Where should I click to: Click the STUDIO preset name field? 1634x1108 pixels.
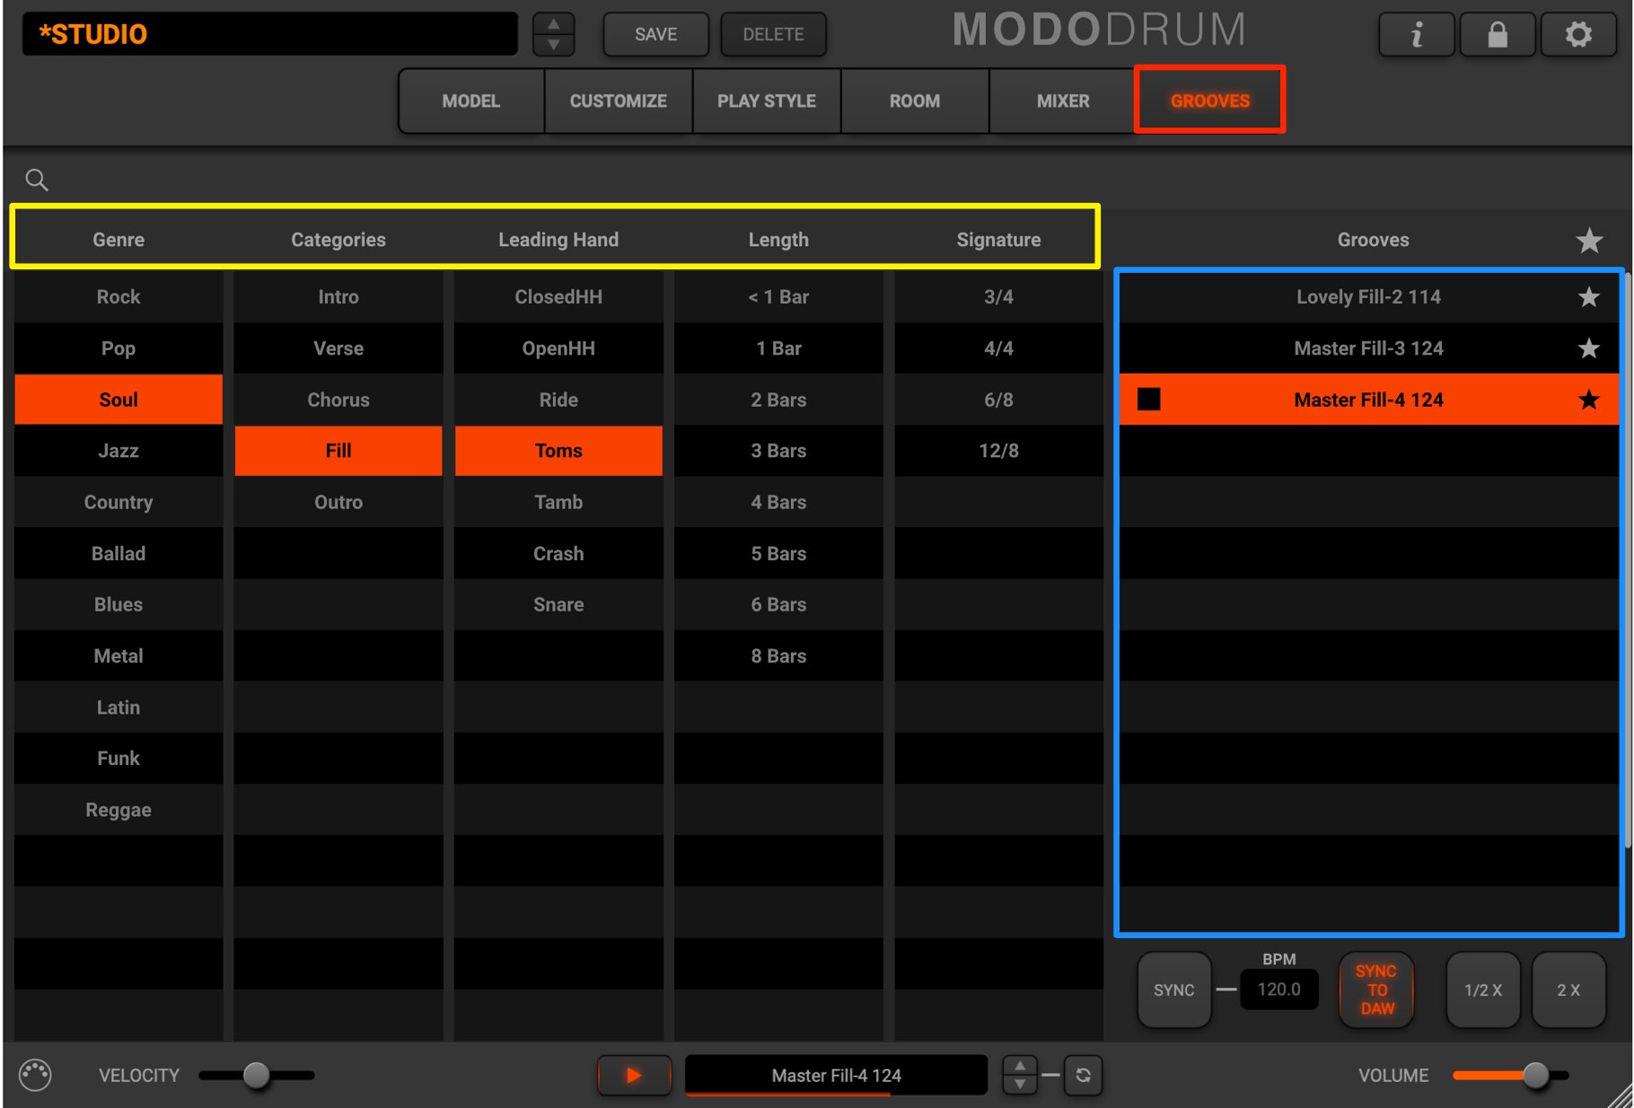tap(270, 34)
